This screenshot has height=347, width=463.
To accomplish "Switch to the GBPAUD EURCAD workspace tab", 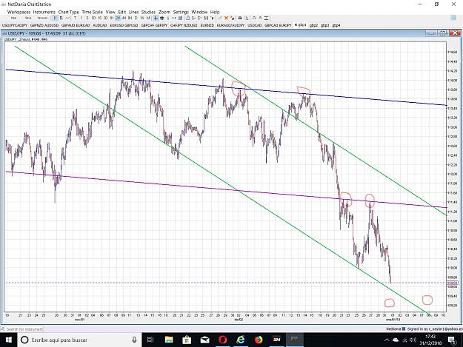I will [76, 25].
